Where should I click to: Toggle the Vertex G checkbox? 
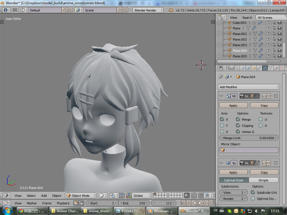click(238, 132)
